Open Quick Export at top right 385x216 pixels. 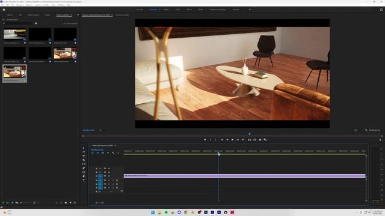click(381, 10)
